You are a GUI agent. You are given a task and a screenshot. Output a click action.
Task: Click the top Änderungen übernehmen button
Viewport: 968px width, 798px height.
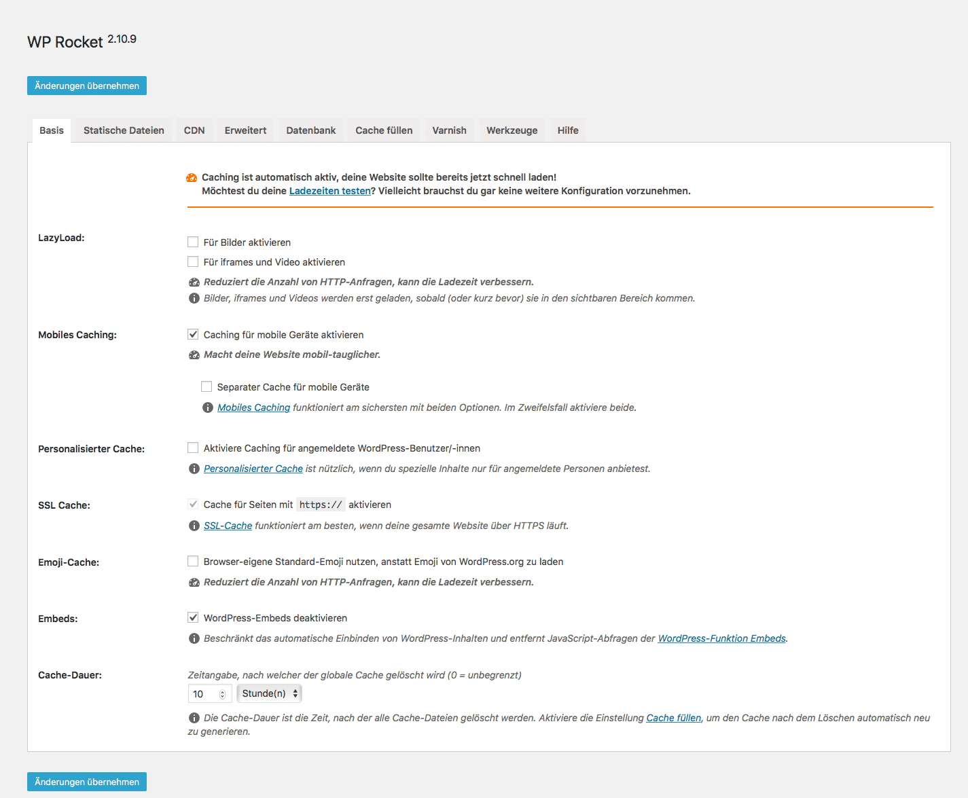[x=87, y=86]
